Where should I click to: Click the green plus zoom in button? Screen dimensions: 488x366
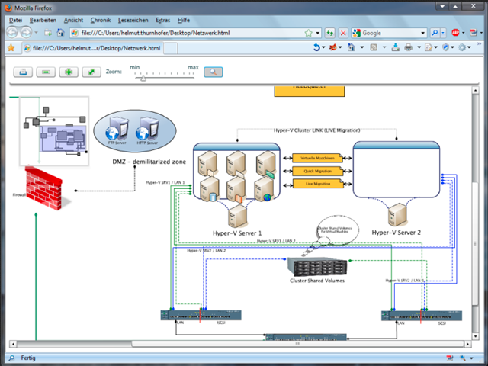(x=69, y=72)
